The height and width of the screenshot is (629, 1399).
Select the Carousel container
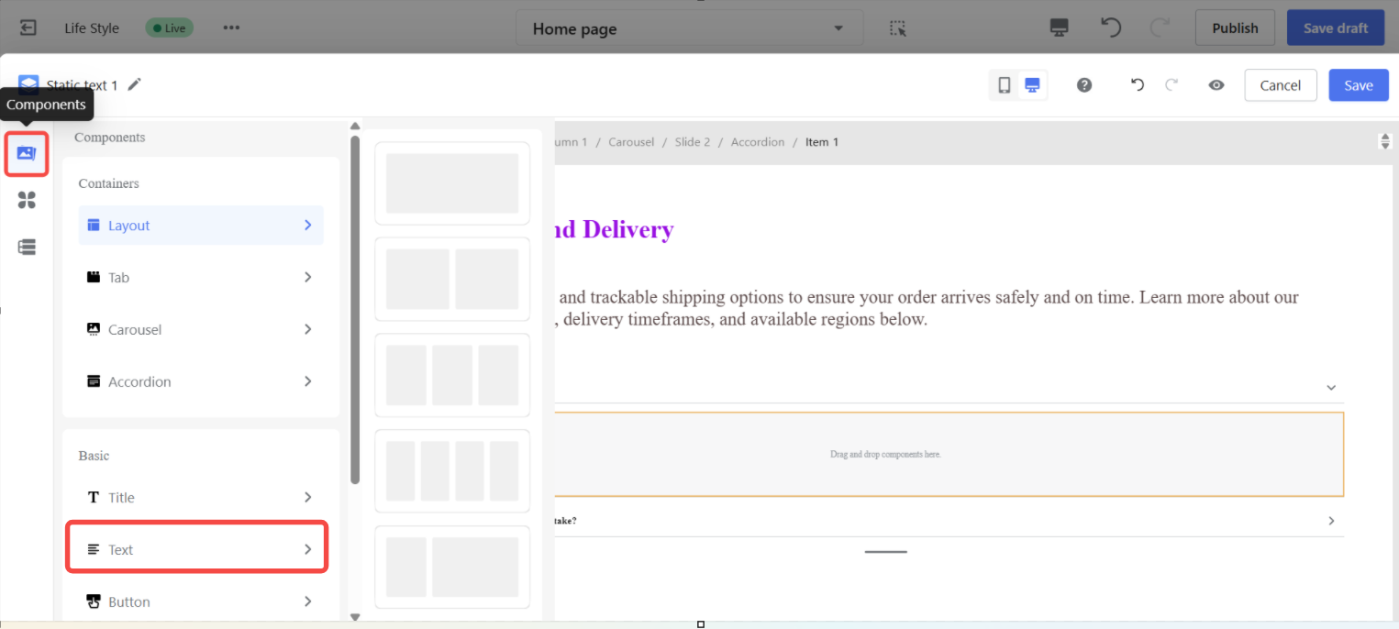pos(201,329)
